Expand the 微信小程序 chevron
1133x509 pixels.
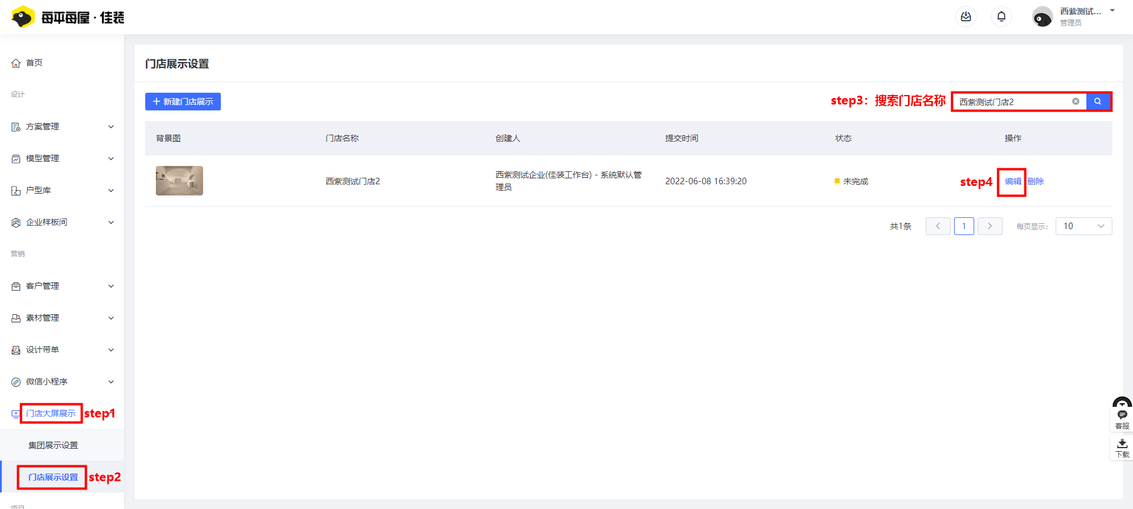pos(111,382)
